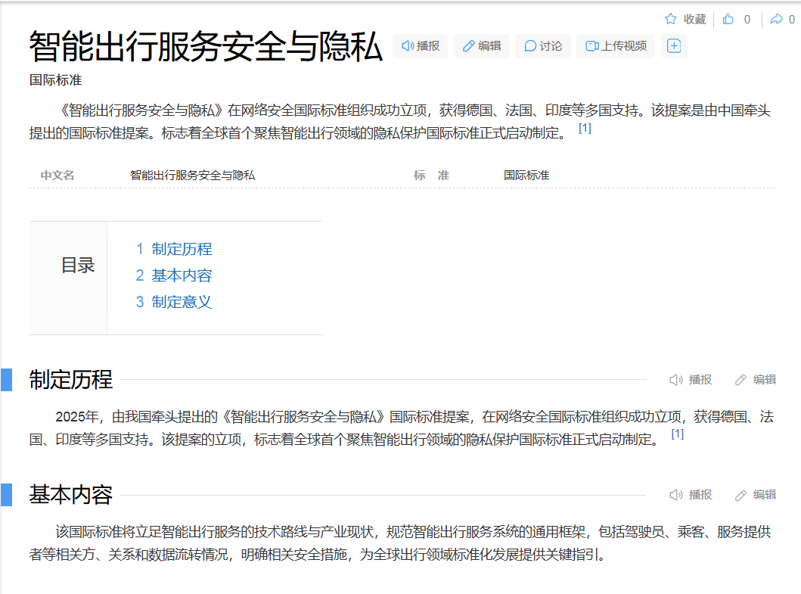This screenshot has width=801, height=594.
Task: Jump to 制定意义 in table of contents
Action: click(182, 302)
